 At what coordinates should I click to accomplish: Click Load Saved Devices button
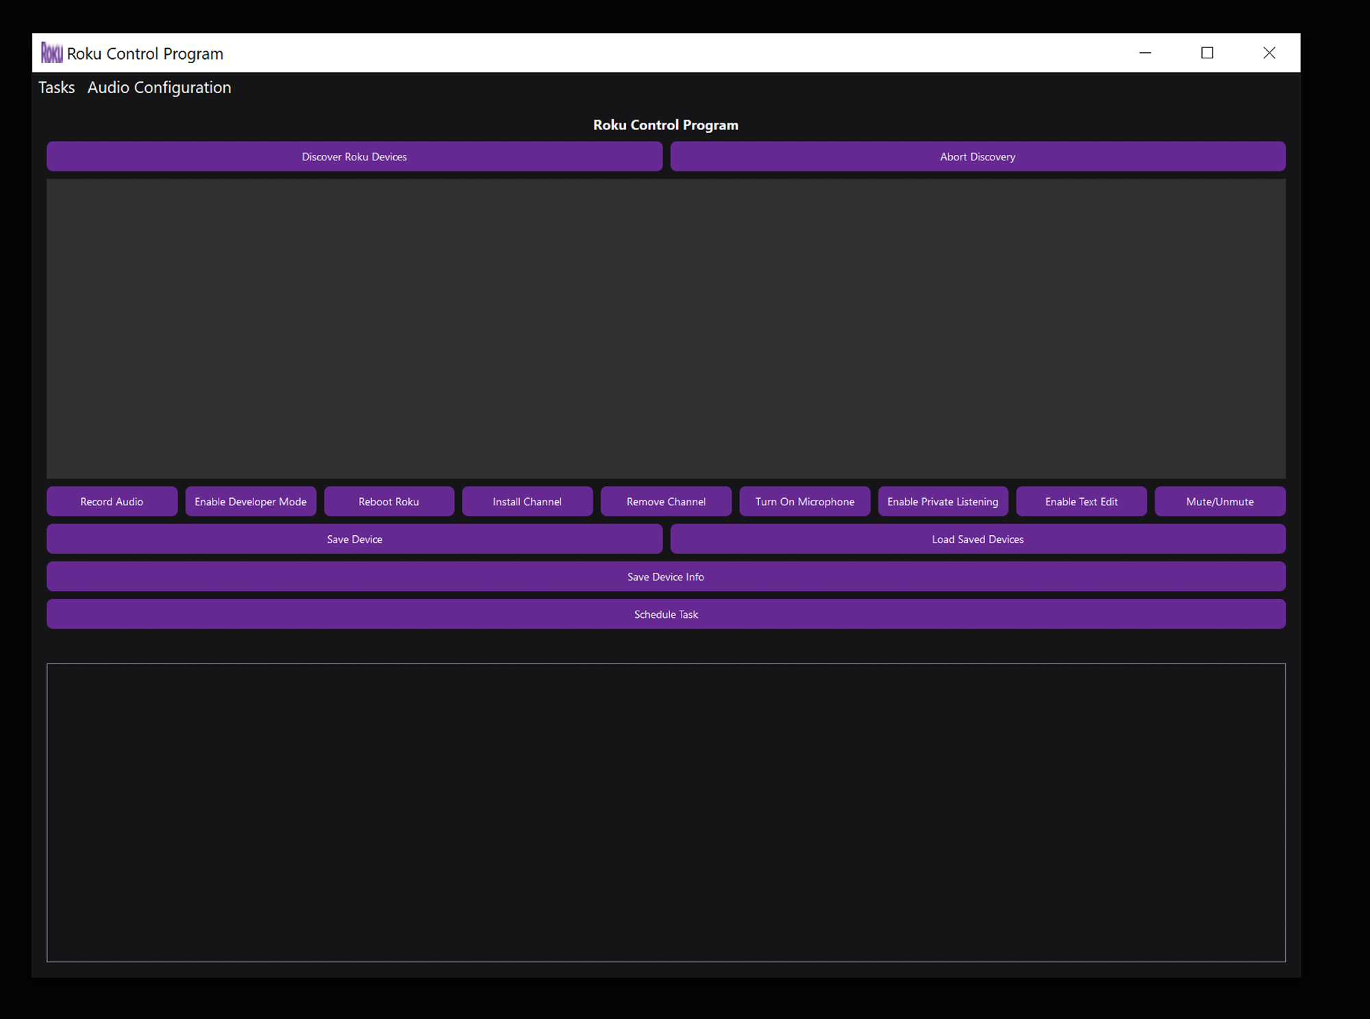pyautogui.click(x=977, y=539)
